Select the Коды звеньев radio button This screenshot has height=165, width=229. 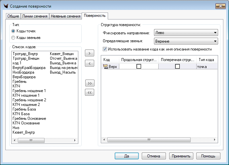[x=14, y=38]
